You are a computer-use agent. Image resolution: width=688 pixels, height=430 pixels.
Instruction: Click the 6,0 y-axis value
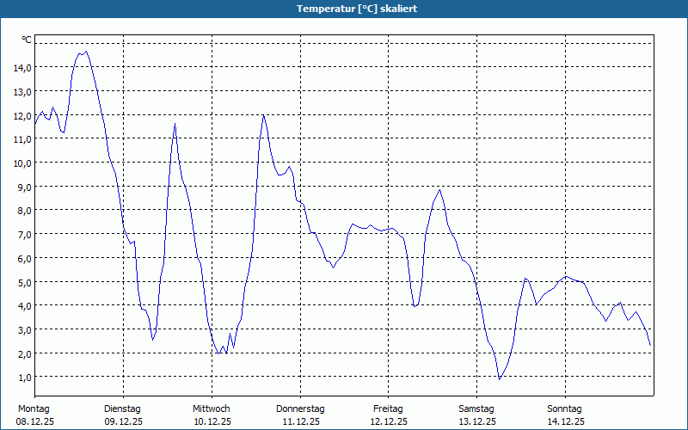click(x=25, y=259)
